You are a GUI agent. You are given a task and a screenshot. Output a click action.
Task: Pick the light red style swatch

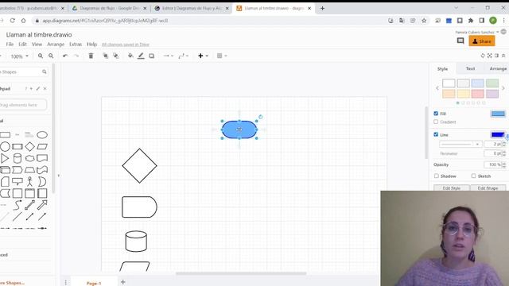click(477, 94)
